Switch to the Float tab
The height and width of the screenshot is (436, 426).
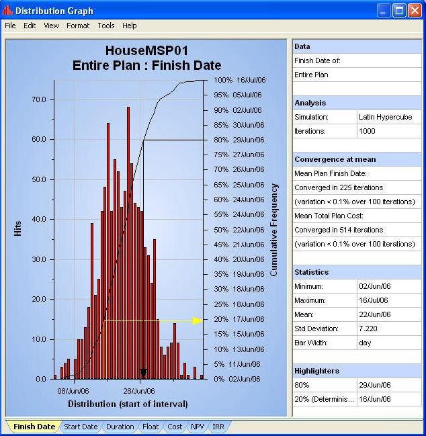[151, 427]
